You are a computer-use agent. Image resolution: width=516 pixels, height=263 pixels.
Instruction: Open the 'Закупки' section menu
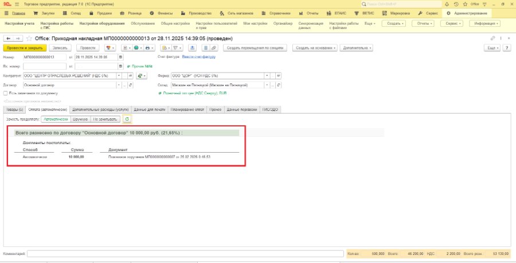(x=44, y=14)
